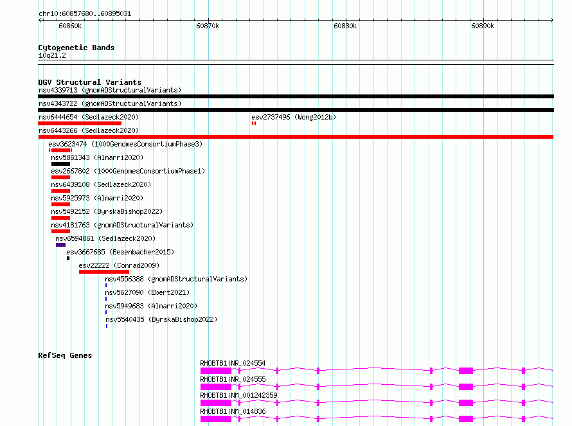Click the RefSeq Genes track title

(x=65, y=355)
